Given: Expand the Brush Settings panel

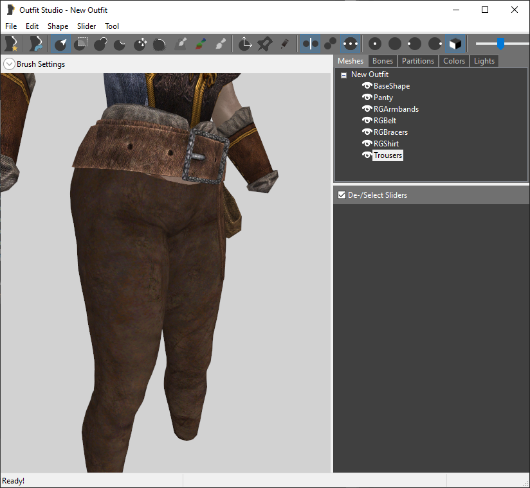Looking at the screenshot, I should coord(9,64).
